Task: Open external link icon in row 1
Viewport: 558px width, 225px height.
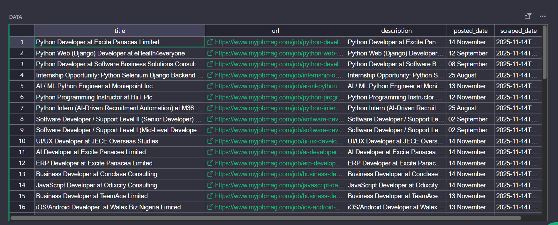Action: (x=210, y=42)
